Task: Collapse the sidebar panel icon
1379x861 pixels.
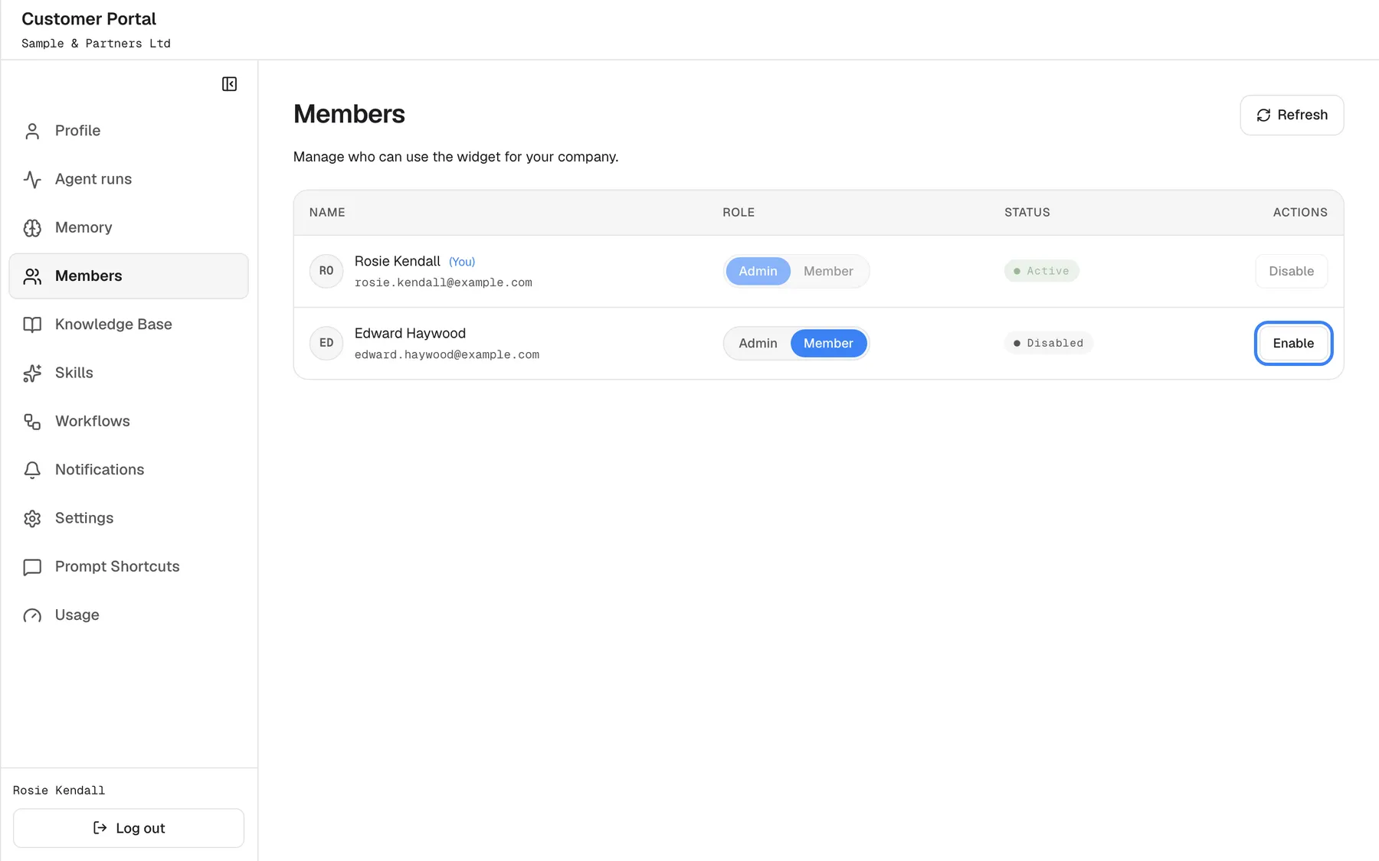Action: [x=229, y=84]
